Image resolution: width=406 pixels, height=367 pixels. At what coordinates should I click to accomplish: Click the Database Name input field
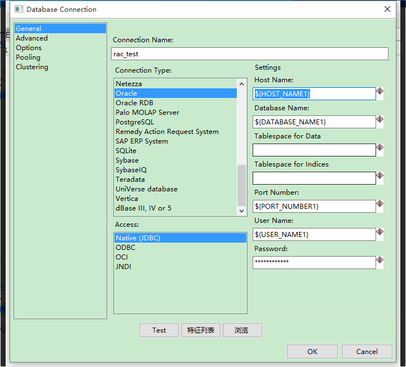pos(314,122)
